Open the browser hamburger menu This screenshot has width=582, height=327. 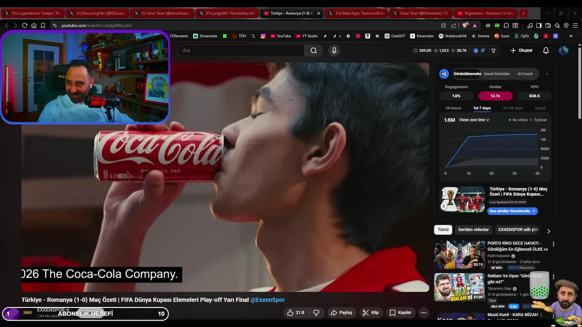(x=575, y=25)
